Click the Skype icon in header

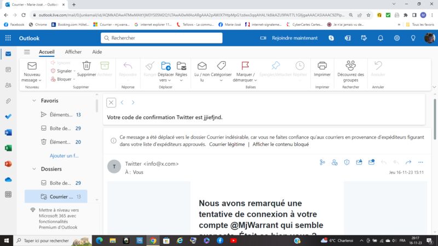331,38
